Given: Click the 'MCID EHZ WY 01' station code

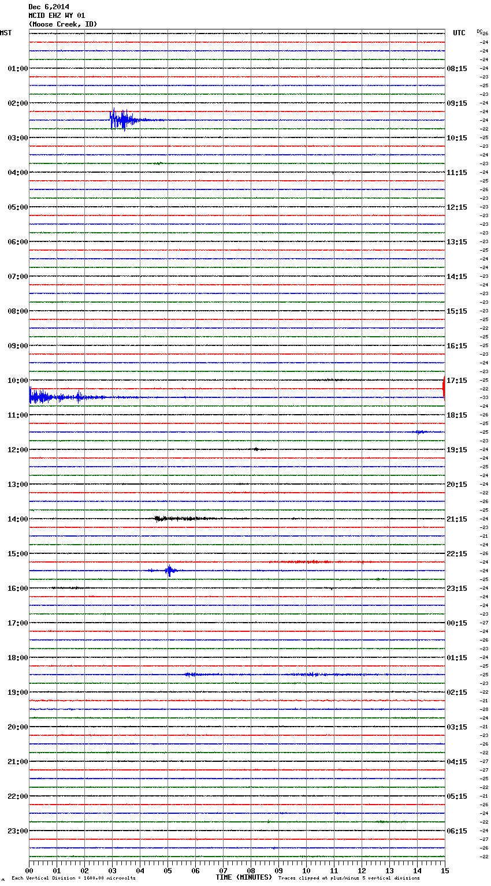Looking at the screenshot, I should coord(57,16).
